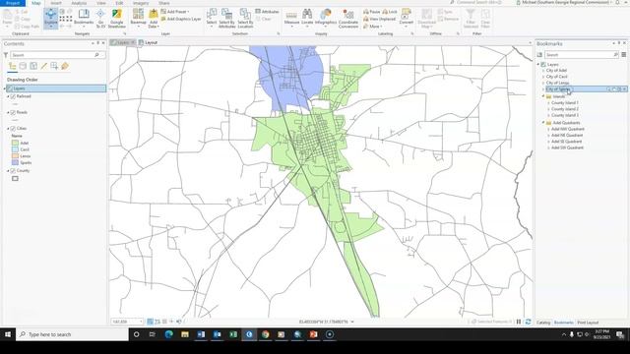This screenshot has width=630, height=354.
Task: Toggle the Layers map checkbox in Contents
Action: pyautogui.click(x=10, y=88)
